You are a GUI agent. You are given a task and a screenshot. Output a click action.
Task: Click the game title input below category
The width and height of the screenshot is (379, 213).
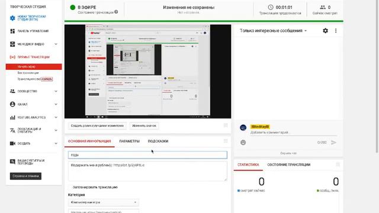[104, 211]
